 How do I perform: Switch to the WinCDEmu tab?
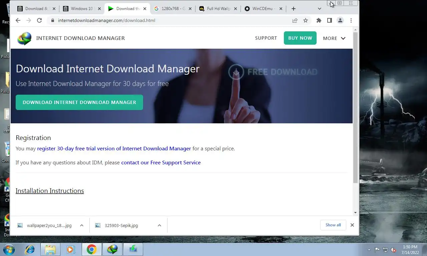(264, 9)
